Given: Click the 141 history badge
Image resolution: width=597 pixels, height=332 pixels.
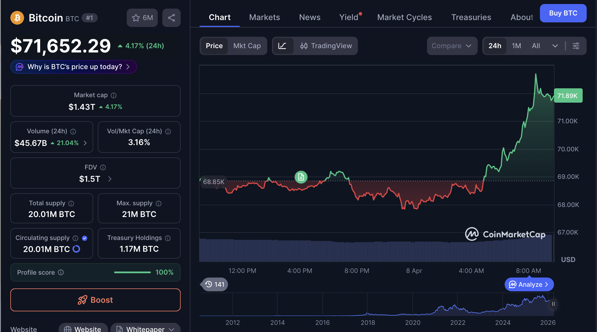Looking at the screenshot, I should pyautogui.click(x=215, y=284).
